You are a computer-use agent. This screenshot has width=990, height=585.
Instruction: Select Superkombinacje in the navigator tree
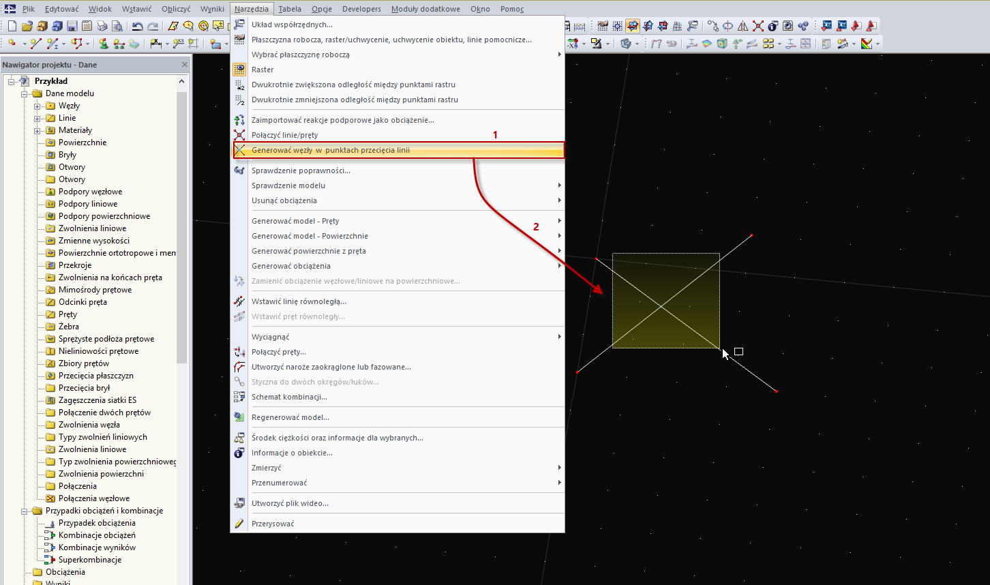pyautogui.click(x=90, y=560)
